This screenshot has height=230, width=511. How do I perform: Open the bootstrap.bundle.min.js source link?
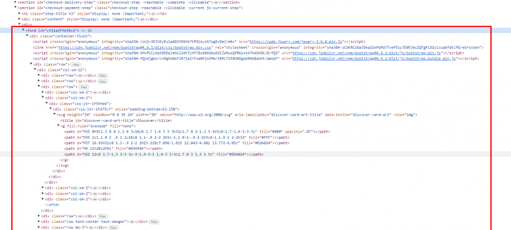pyautogui.click(x=375, y=59)
